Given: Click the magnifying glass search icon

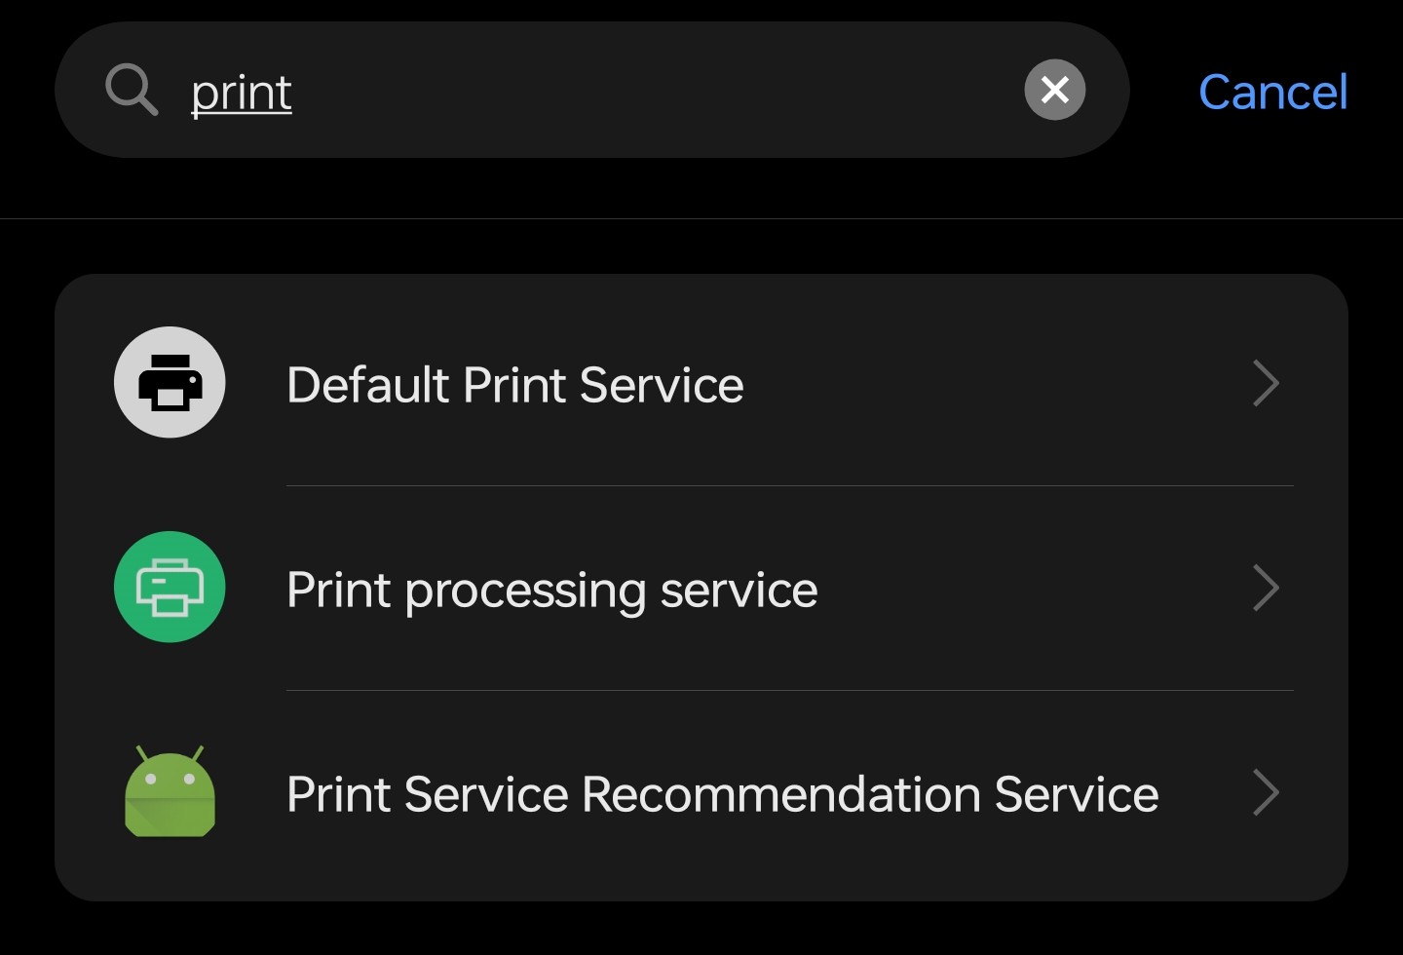Looking at the screenshot, I should 132,90.
